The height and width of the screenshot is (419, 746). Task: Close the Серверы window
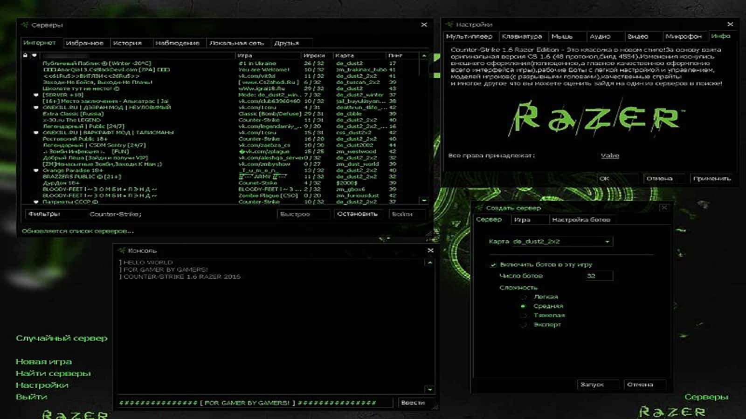click(424, 25)
